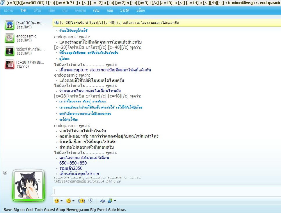Select endopasmic contact avatar
The width and height of the screenshot is (281, 213).
click(x=10, y=38)
